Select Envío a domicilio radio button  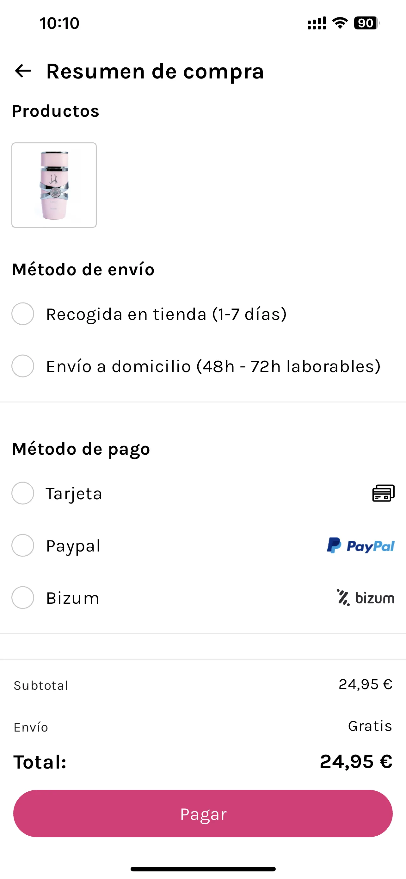pos(23,366)
